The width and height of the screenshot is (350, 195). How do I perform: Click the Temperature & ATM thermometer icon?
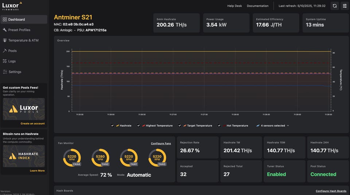(5, 40)
